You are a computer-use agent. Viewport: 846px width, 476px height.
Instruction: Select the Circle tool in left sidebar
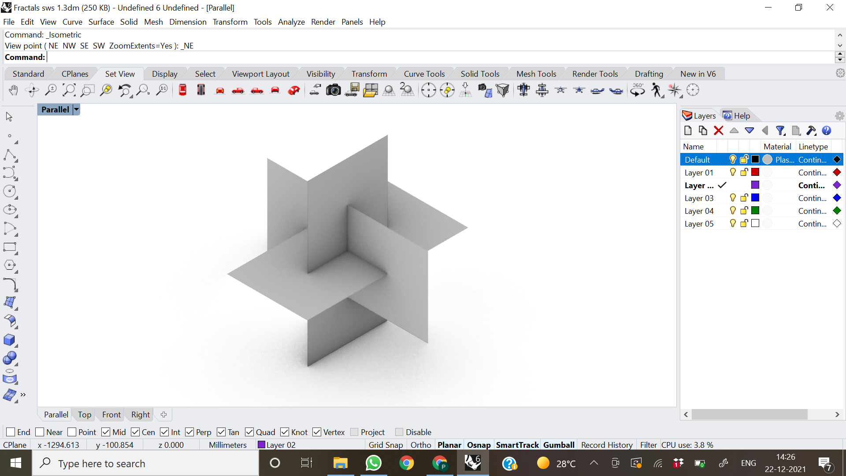click(x=9, y=191)
